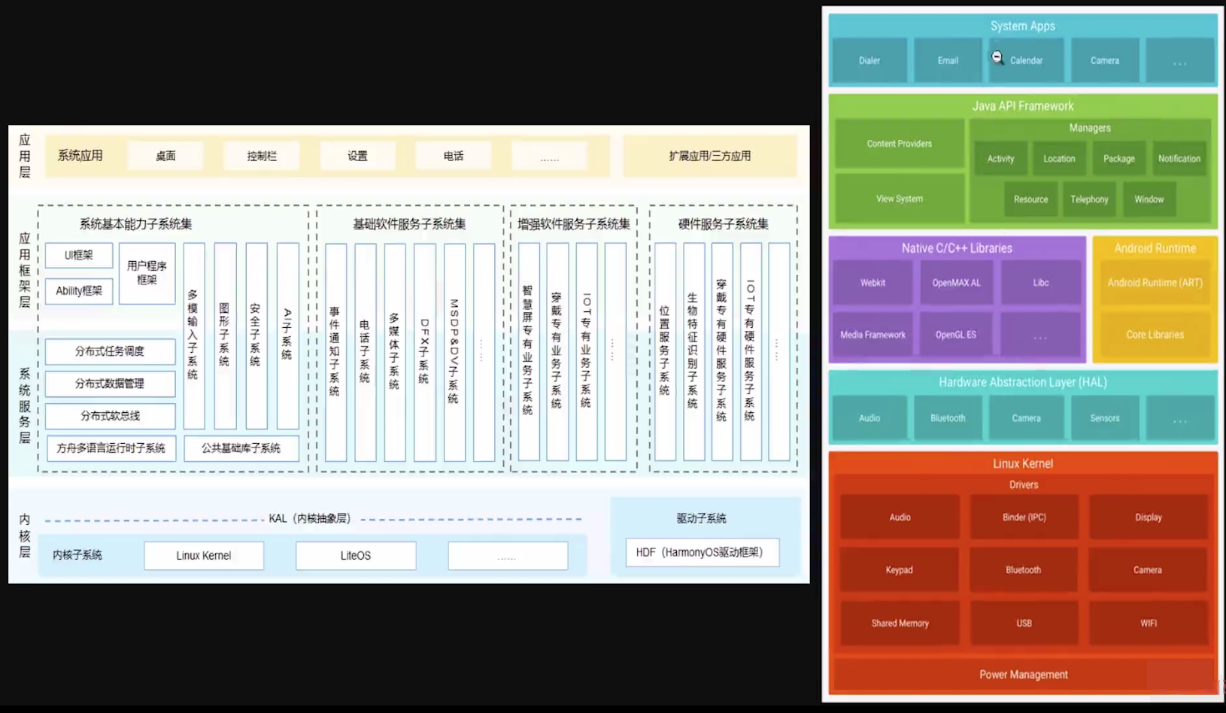Select the Camera entry in Hardware Abstraction Layer
Image resolution: width=1226 pixels, height=713 pixels.
(x=1026, y=417)
